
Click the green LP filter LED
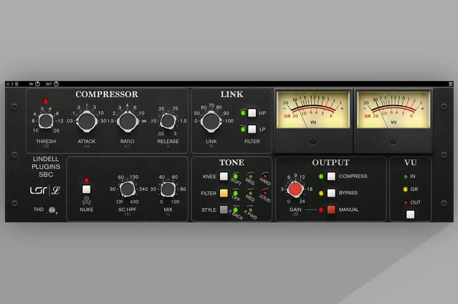click(243, 129)
